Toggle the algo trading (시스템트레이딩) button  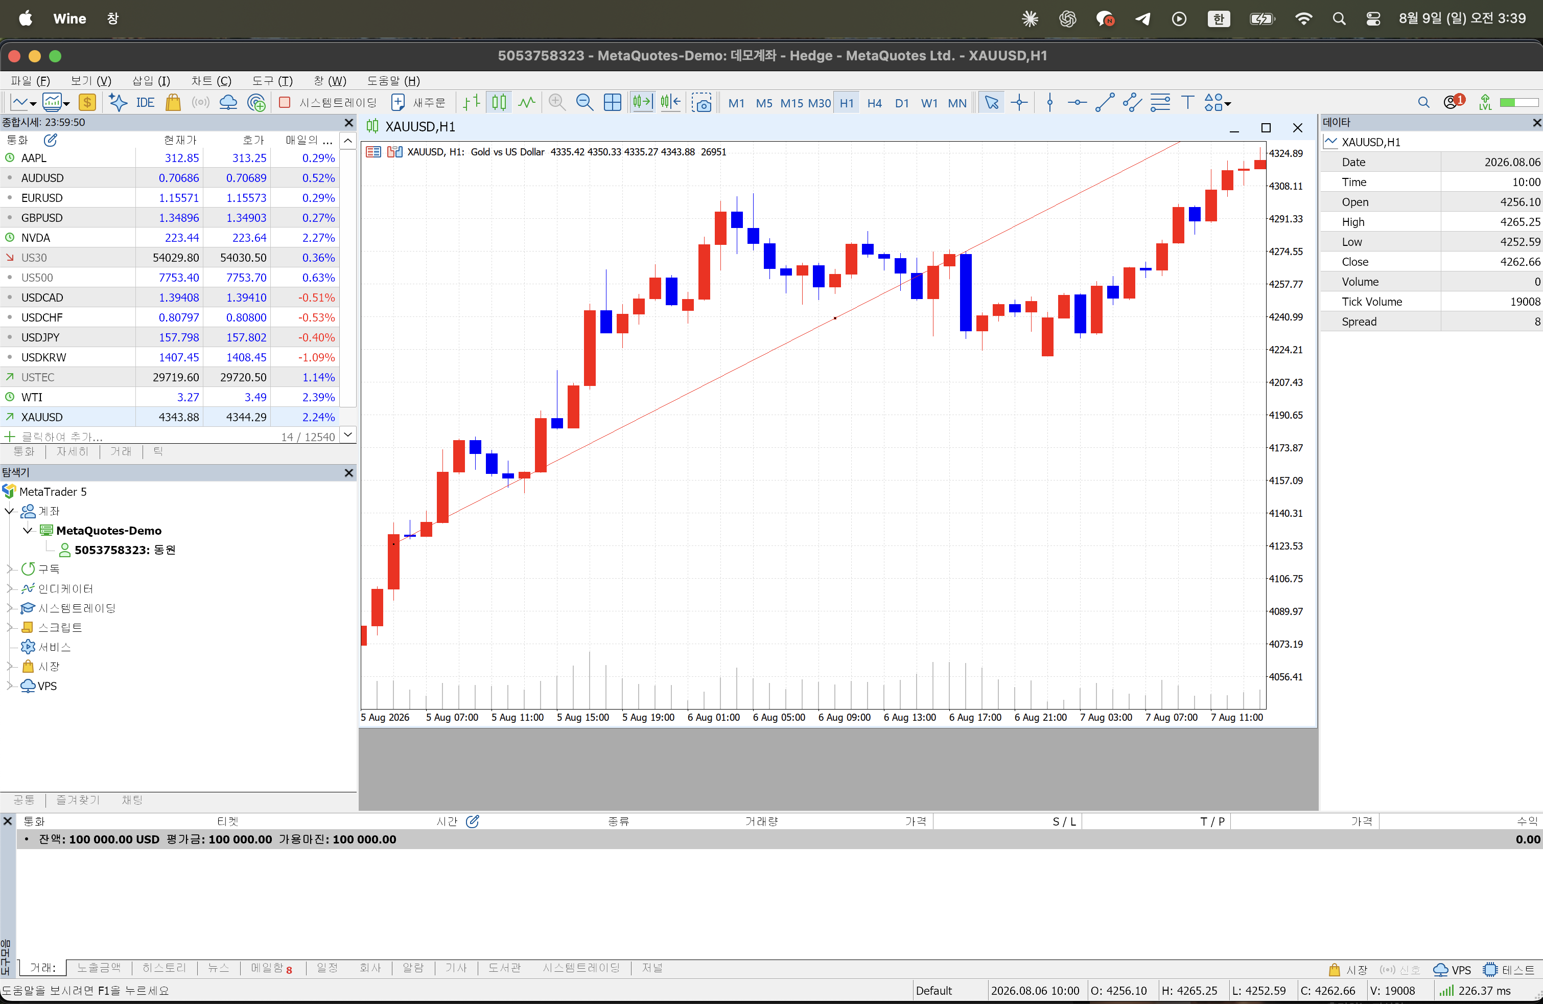point(328,102)
